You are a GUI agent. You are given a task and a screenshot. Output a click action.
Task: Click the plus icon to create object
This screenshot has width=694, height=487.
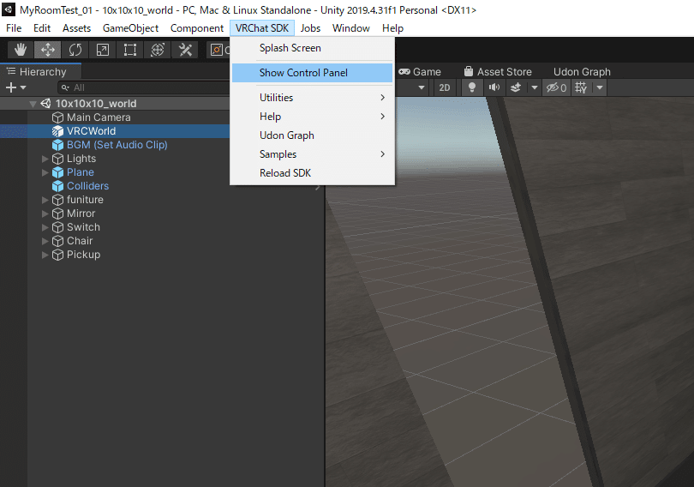(11, 87)
